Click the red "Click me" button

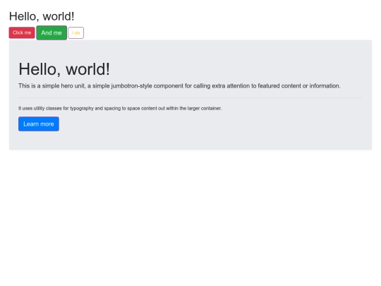(x=22, y=32)
